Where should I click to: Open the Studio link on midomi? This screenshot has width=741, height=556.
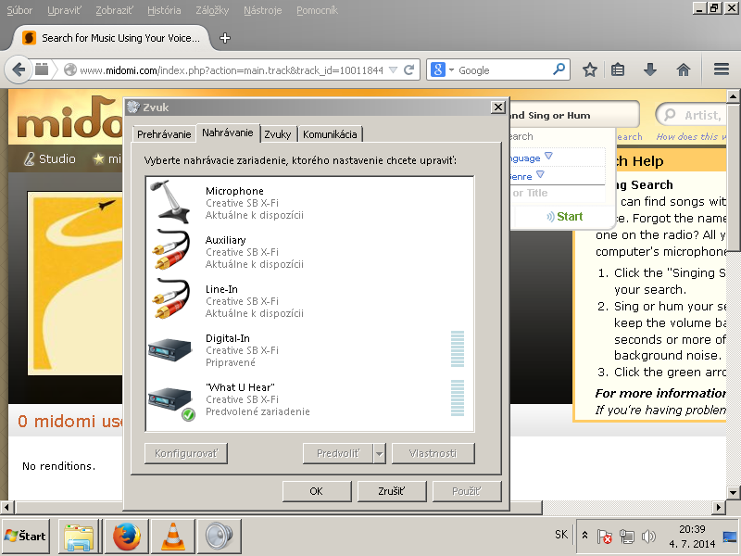click(50, 158)
